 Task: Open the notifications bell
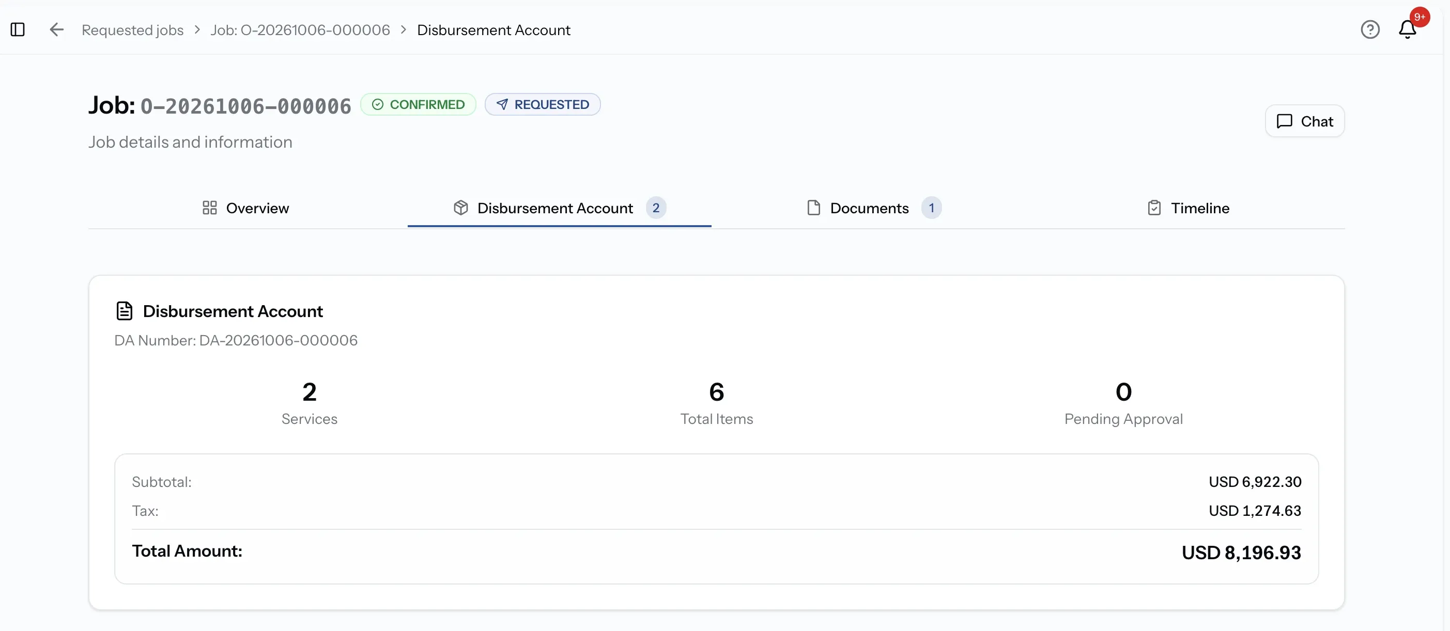point(1407,30)
